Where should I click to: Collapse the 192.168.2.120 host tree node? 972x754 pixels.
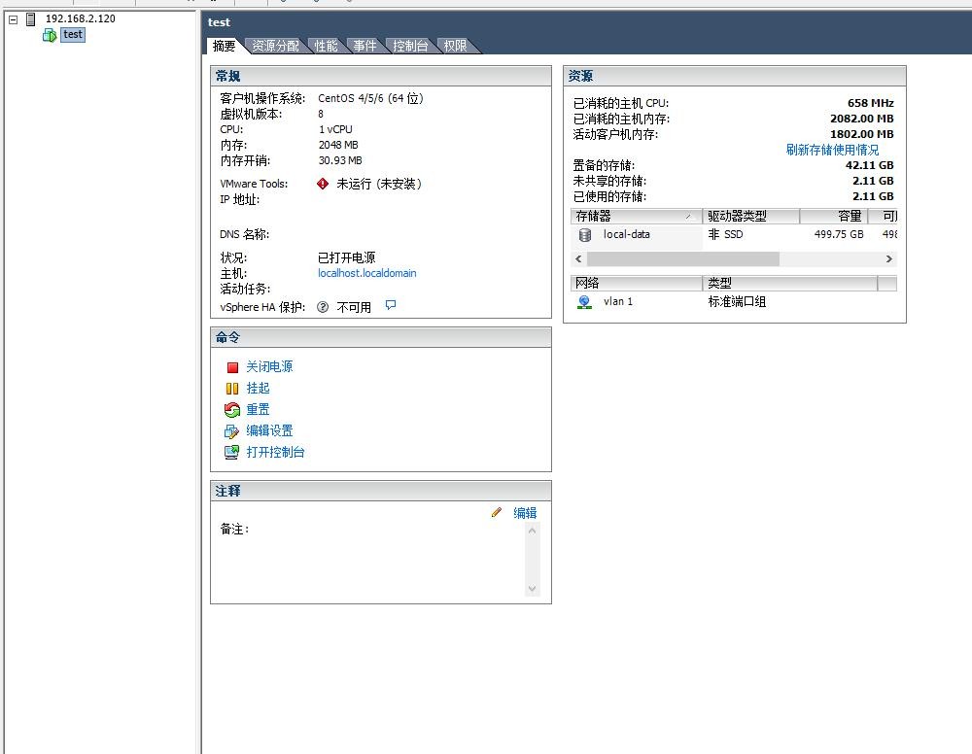14,19
